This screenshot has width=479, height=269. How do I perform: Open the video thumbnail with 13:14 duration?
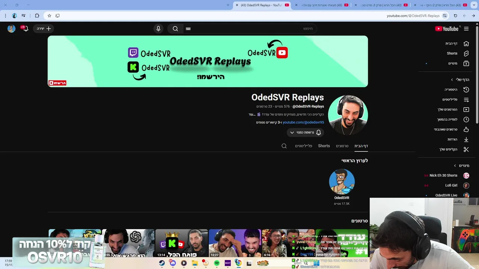(181, 243)
